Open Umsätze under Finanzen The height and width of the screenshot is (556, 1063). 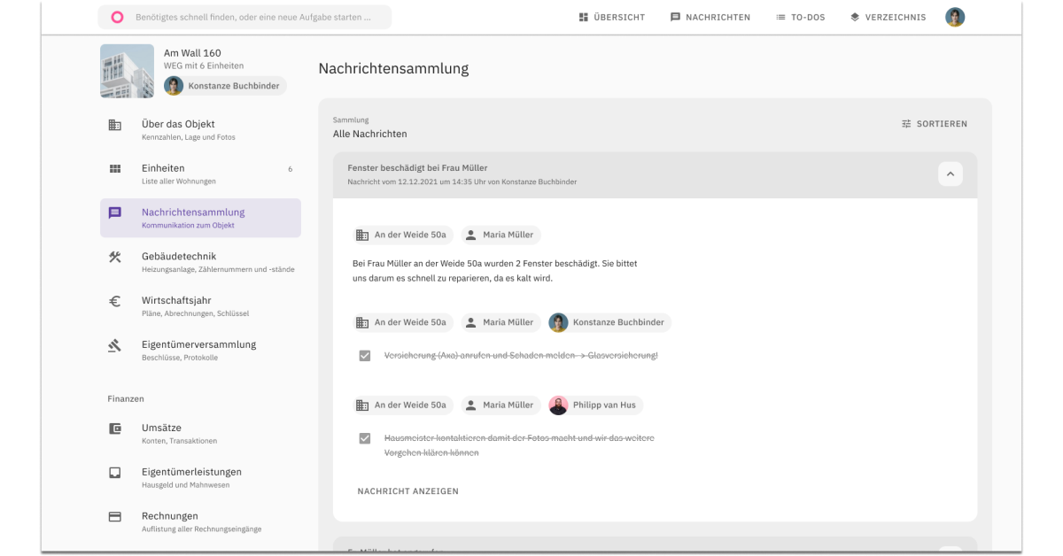click(x=200, y=433)
